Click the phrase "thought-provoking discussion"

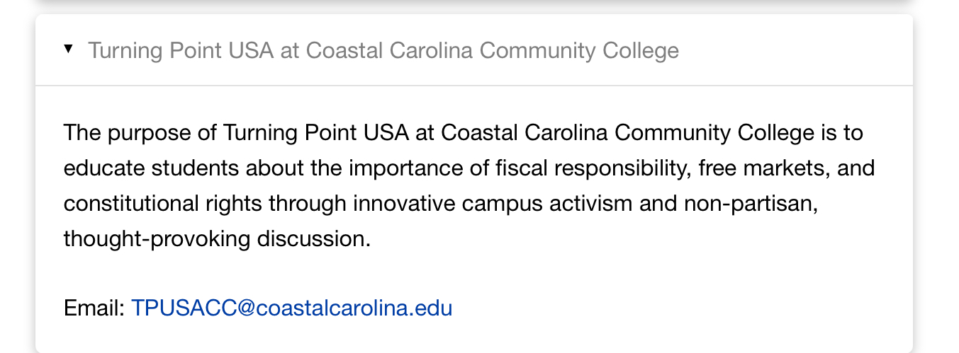[216, 239]
